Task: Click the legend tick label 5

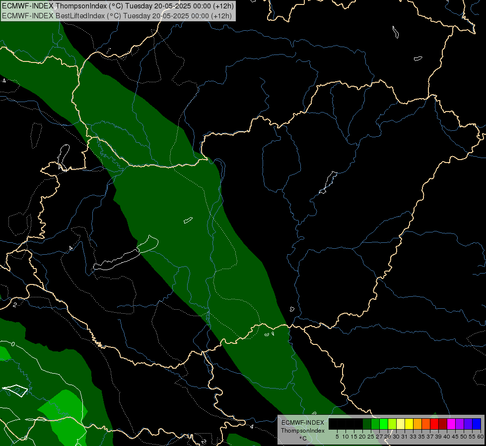Action: click(x=337, y=437)
